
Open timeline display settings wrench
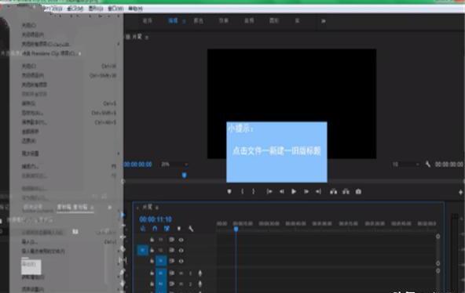[191, 229]
